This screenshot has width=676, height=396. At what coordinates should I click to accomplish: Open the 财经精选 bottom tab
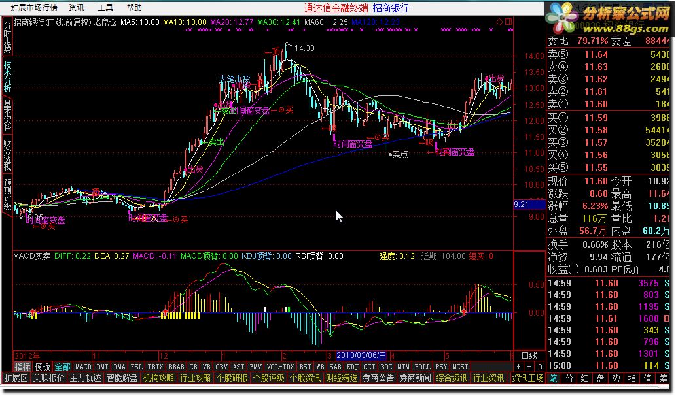pos(342,378)
